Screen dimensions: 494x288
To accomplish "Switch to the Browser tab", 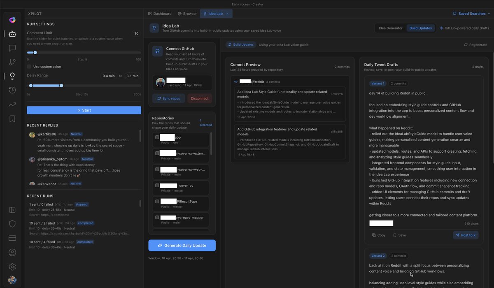I will [187, 14].
